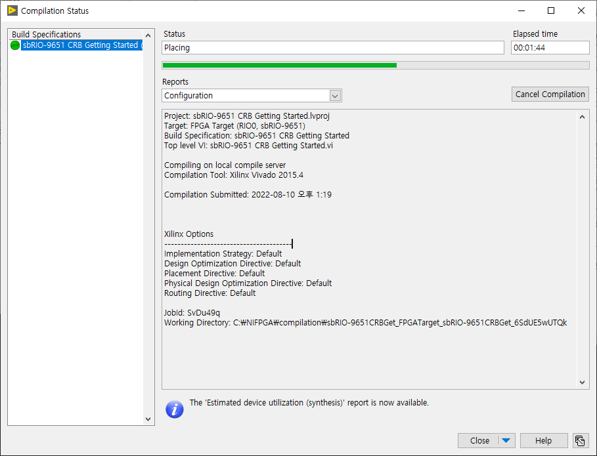
Task: Click the 'Working Directory' path line
Action: [366, 323]
